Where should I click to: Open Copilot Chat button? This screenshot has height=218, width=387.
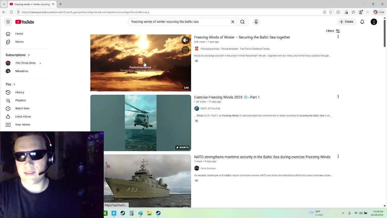(x=378, y=12)
